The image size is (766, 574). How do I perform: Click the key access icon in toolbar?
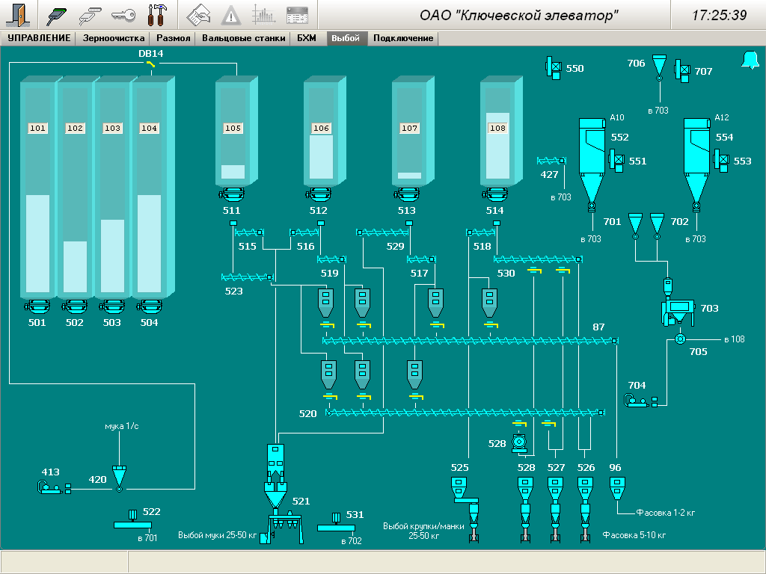(x=123, y=15)
